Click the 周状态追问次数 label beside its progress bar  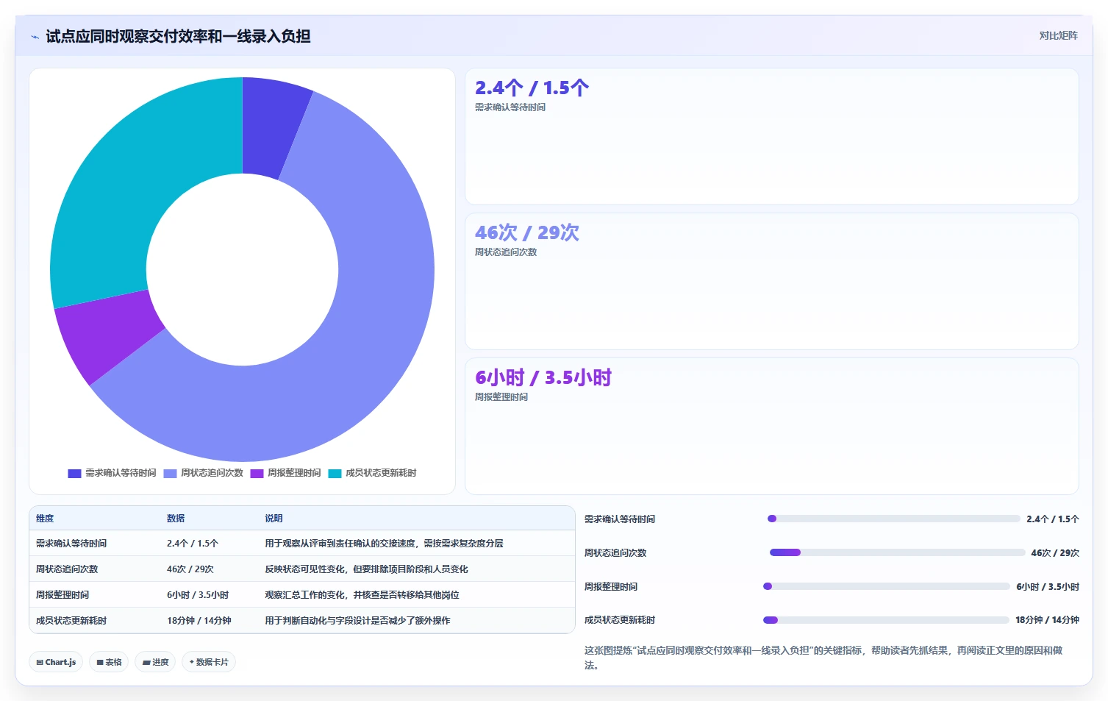point(615,553)
